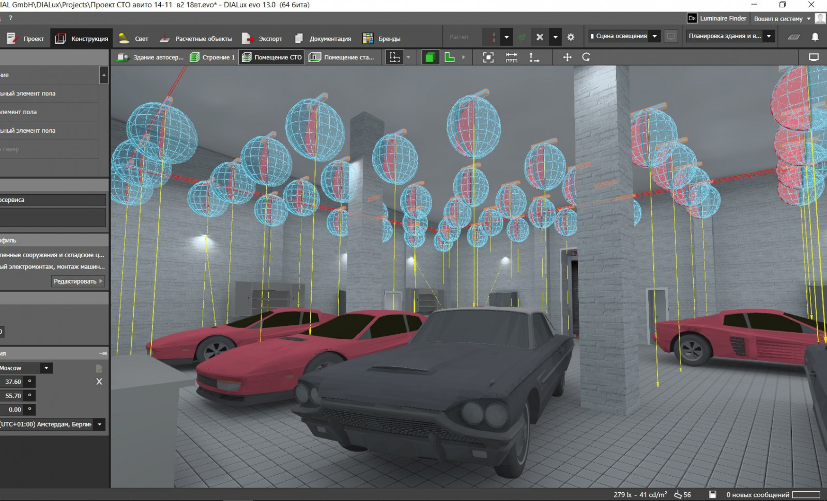
Task: Open the Документация tab
Action: 323,39
